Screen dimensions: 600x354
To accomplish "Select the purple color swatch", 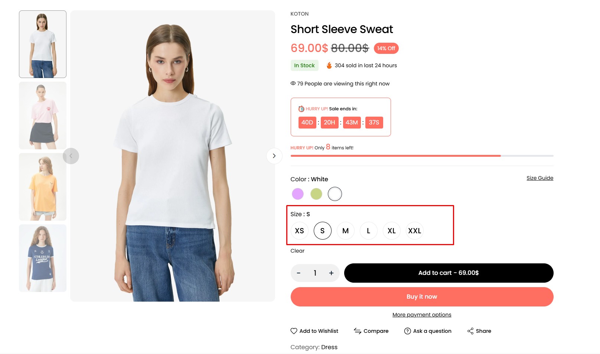I will (x=298, y=194).
